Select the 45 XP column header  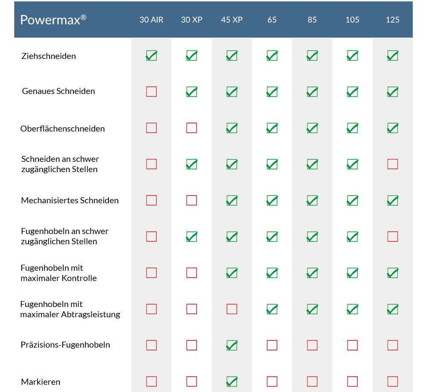232,20
